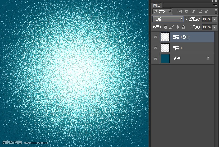Click the 背景 layer lock icon
This screenshot has width=219, height=147.
[208, 59]
